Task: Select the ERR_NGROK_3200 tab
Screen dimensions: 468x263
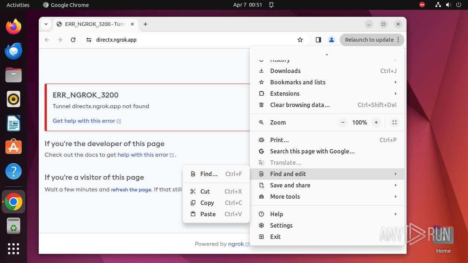Action: point(96,24)
